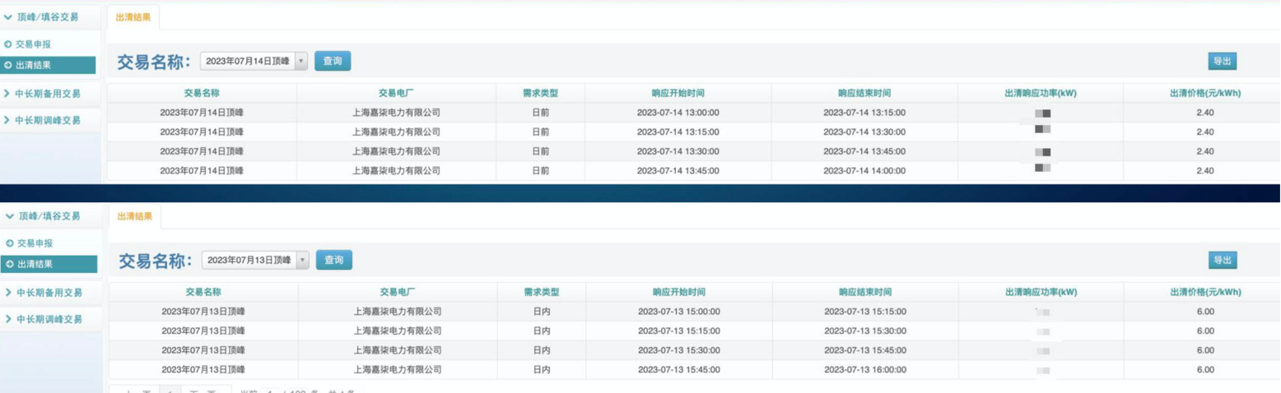Expand 中长期调峰交易 in the lower sidebar
Viewport: 1281px width, 393px height.
click(x=47, y=319)
